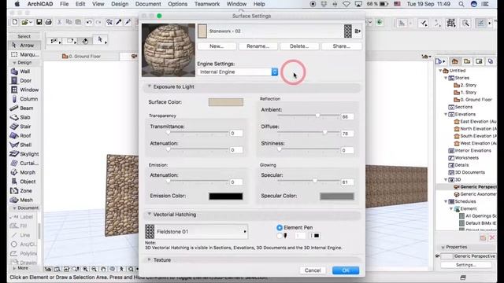Open the Apple menu

pyautogui.click(x=17, y=4)
